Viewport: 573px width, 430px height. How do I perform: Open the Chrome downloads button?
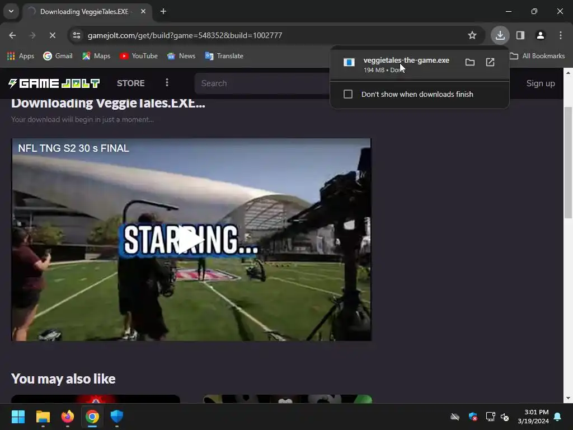(500, 35)
